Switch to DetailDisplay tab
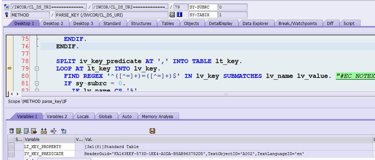 [220, 24]
